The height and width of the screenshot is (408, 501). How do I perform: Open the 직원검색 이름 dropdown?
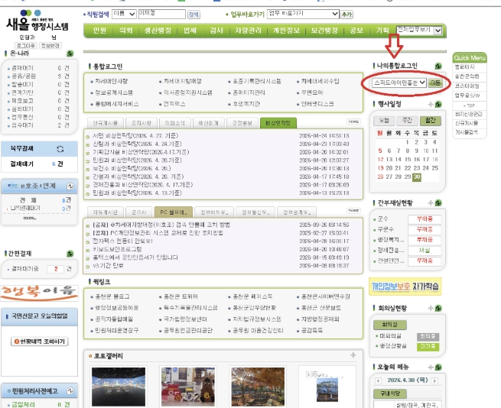124,14
